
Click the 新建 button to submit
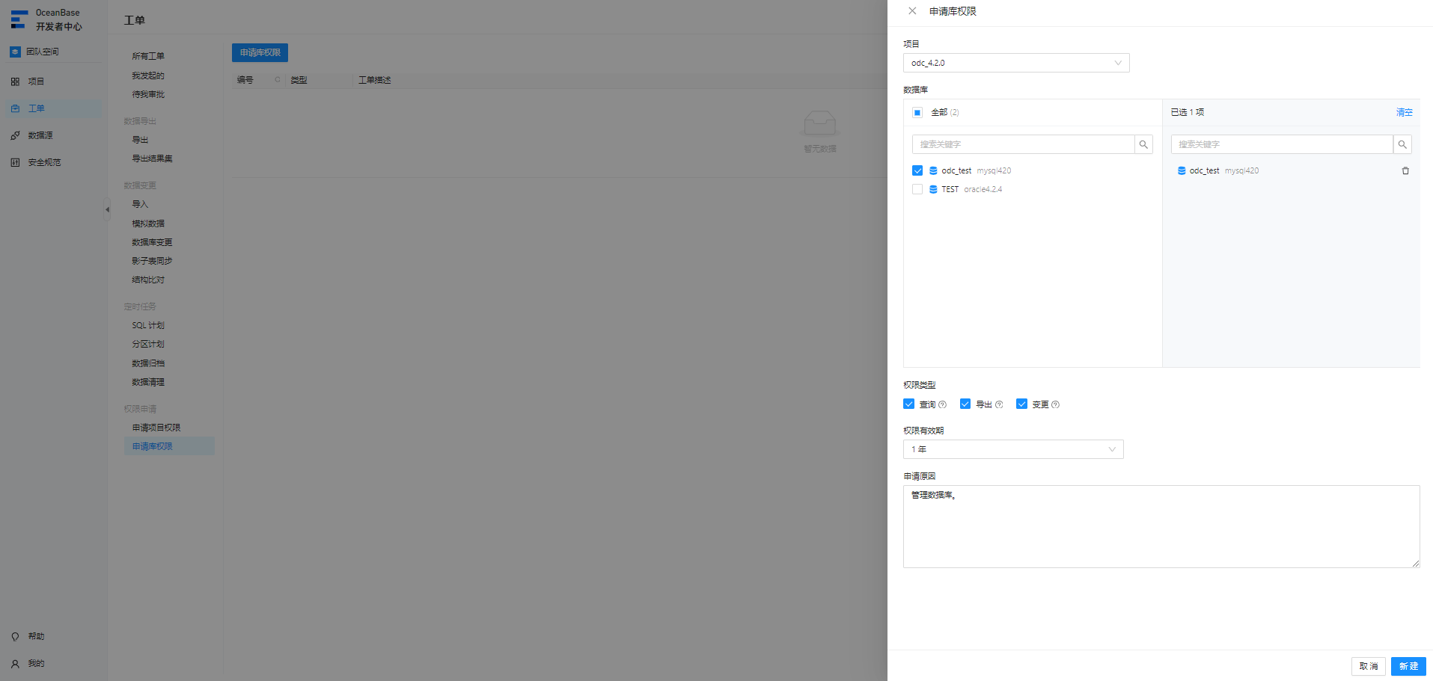[1408, 666]
